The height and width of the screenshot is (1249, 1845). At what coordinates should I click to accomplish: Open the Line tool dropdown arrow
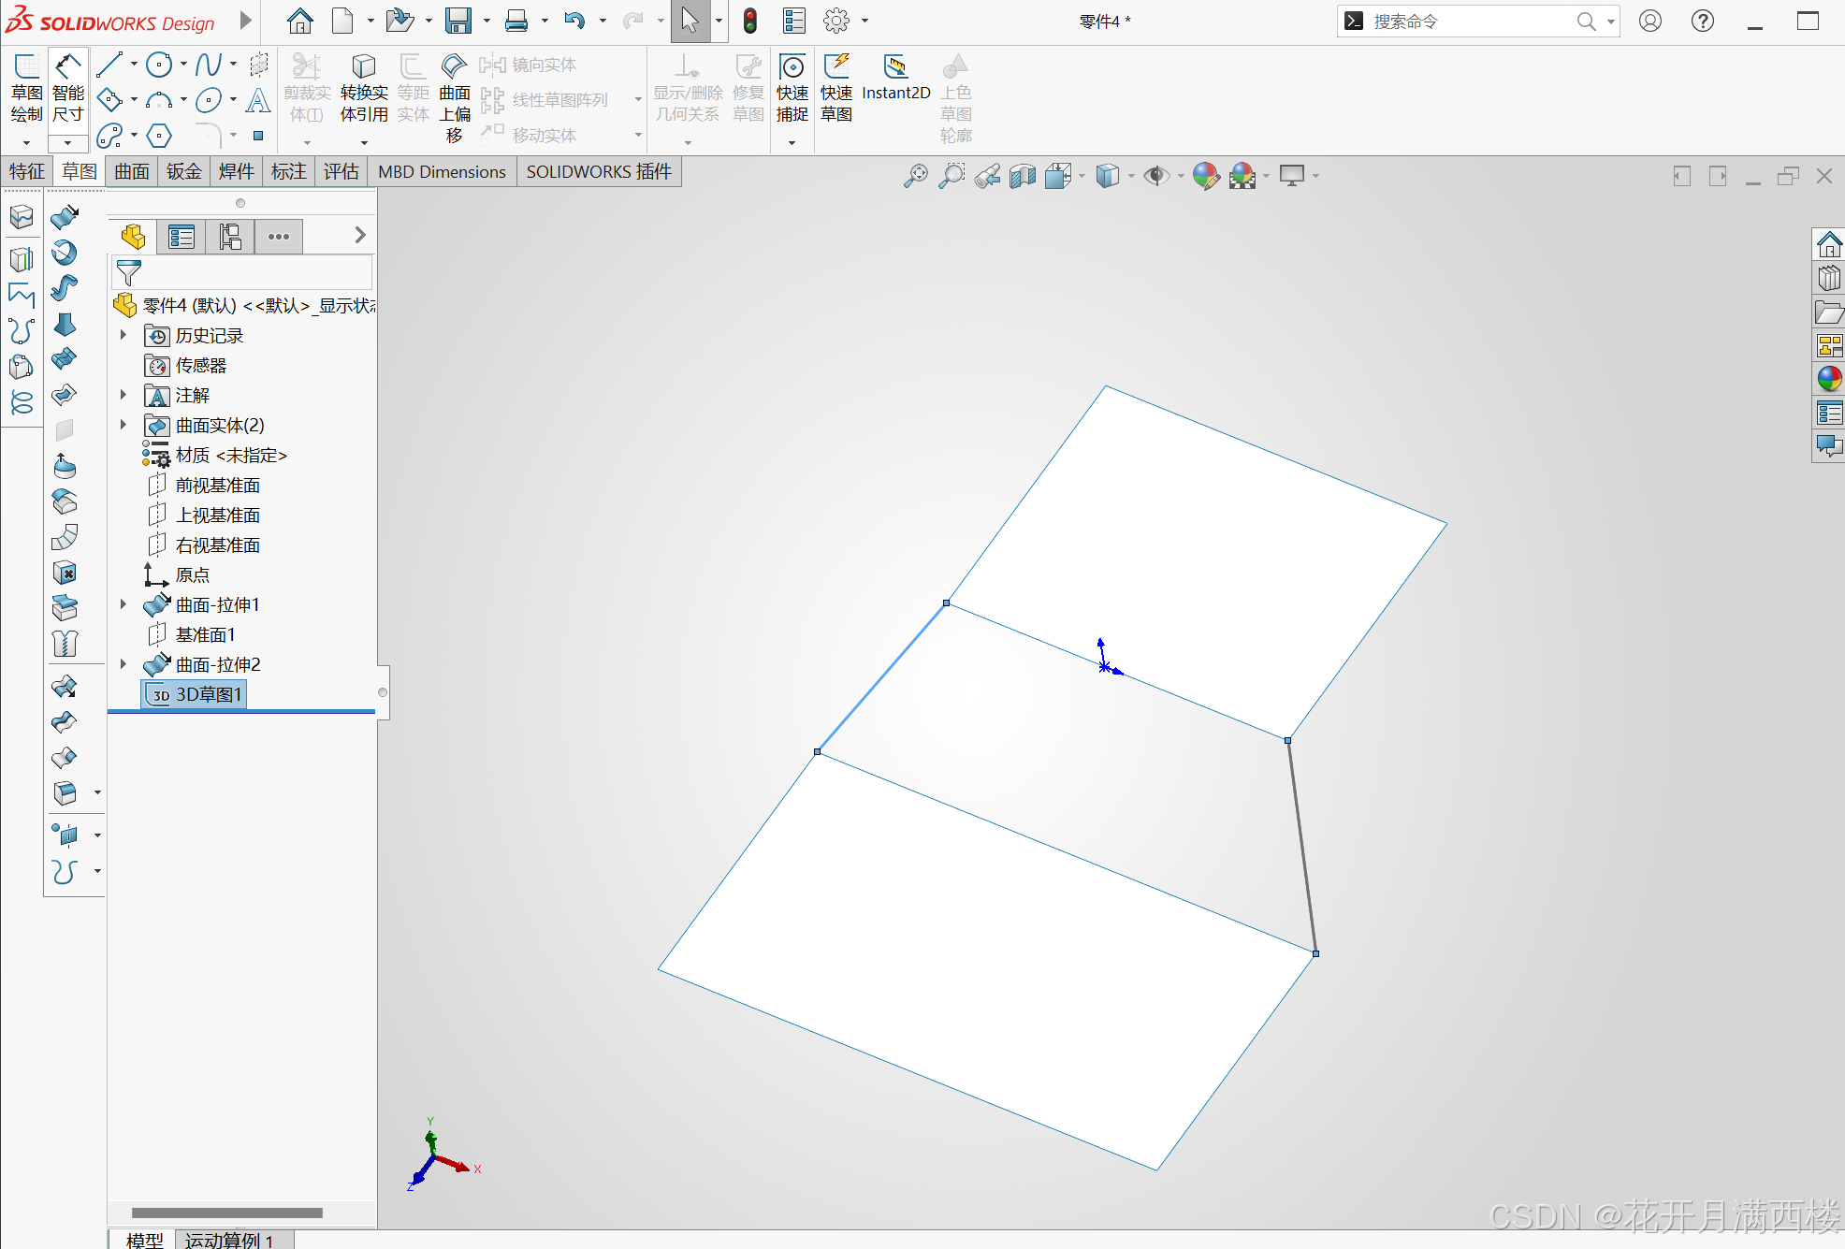[134, 65]
